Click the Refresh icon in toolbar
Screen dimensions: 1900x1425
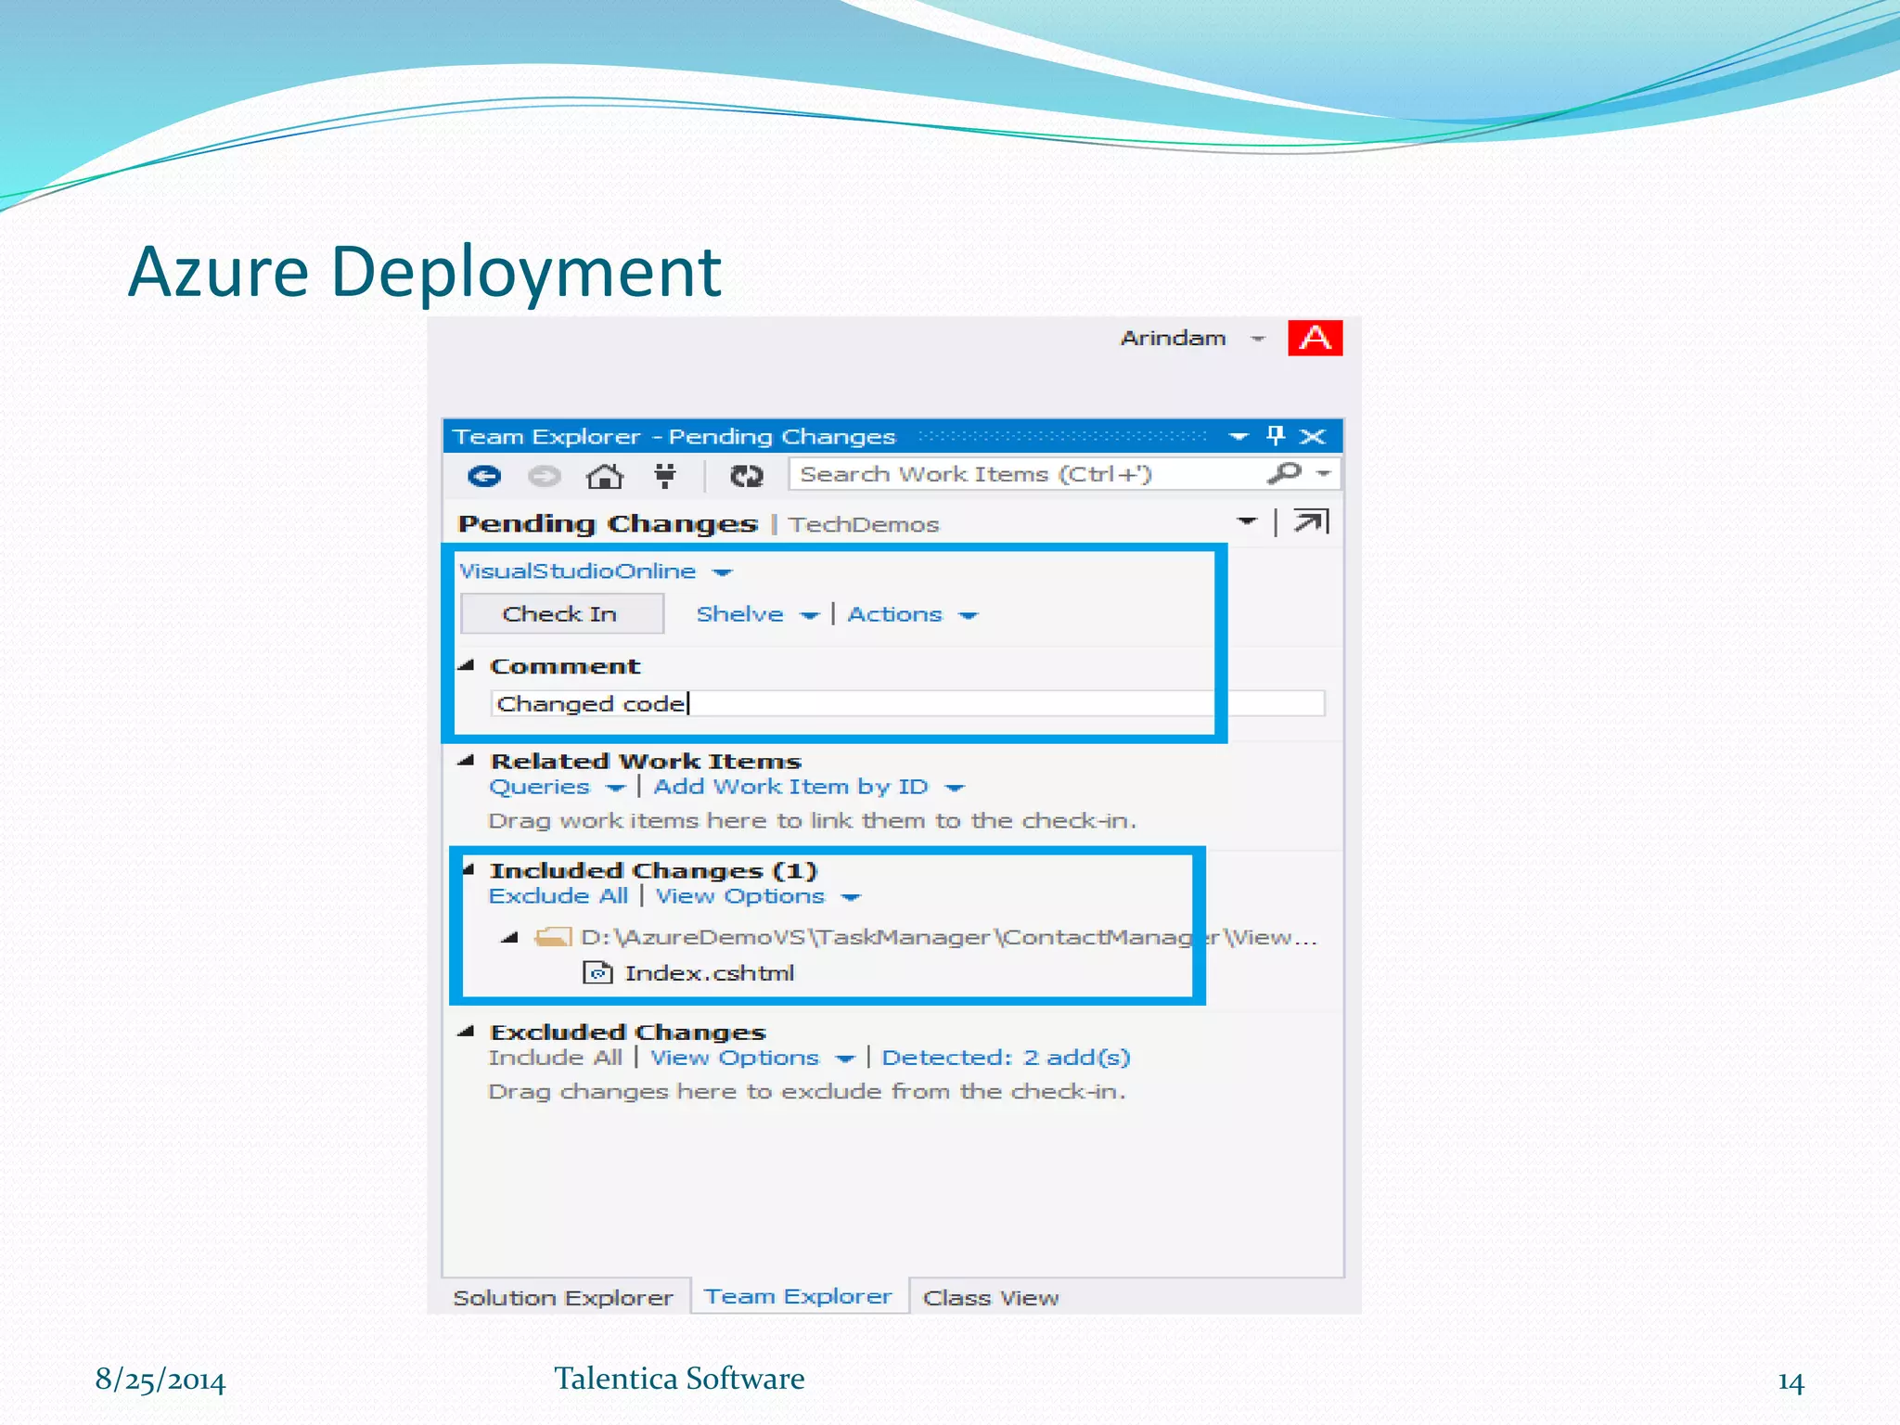pyautogui.click(x=746, y=476)
